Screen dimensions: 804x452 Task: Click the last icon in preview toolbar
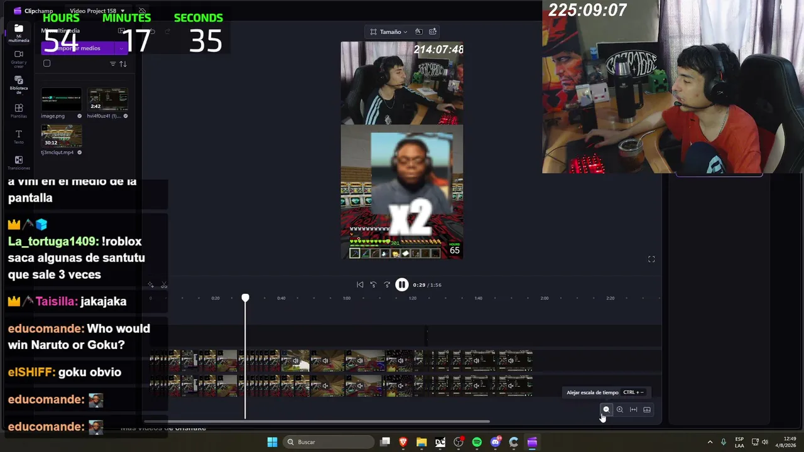coord(433,31)
